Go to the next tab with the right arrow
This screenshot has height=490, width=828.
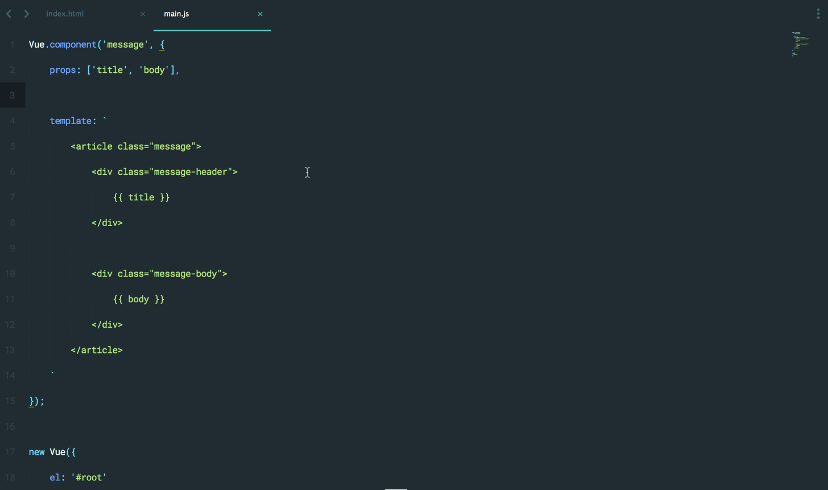pyautogui.click(x=26, y=14)
